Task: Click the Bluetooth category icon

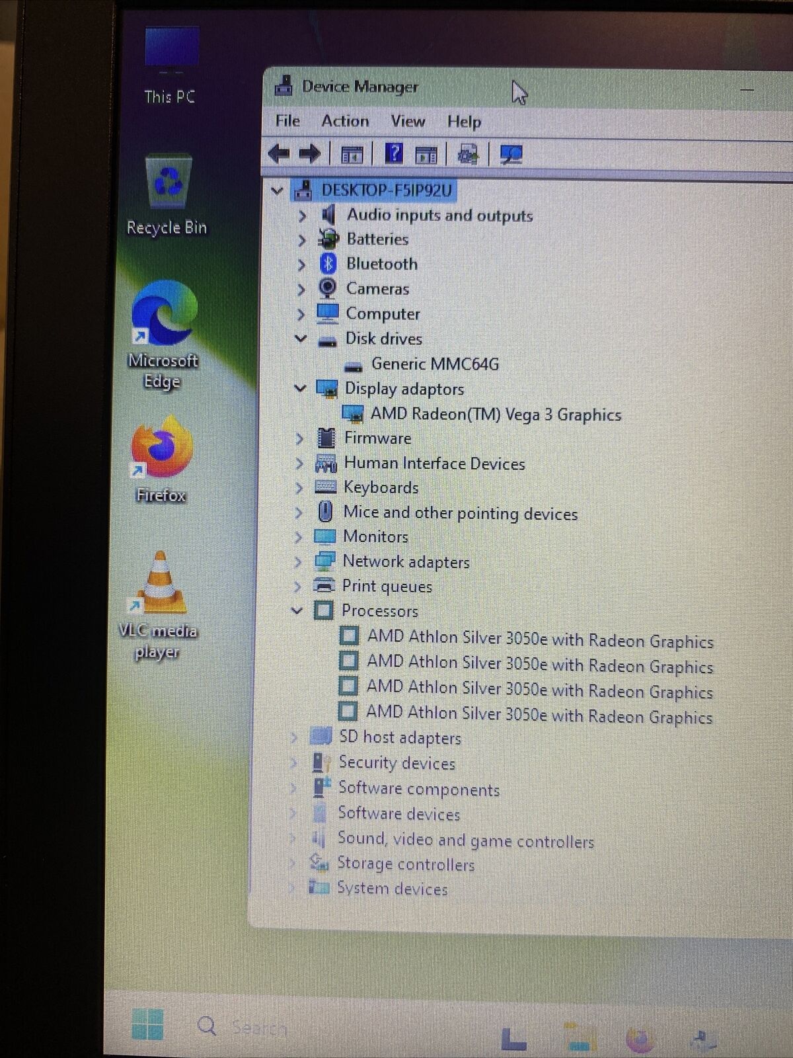Action: coord(328,264)
